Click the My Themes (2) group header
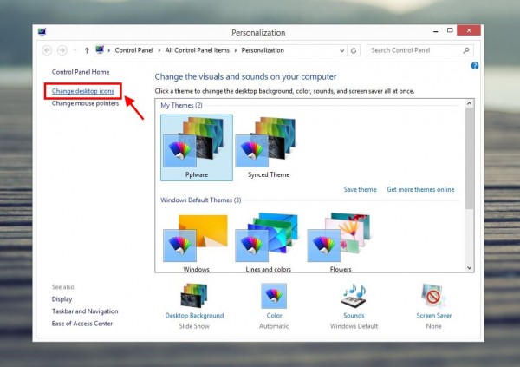The width and height of the screenshot is (520, 367). pyautogui.click(x=181, y=105)
